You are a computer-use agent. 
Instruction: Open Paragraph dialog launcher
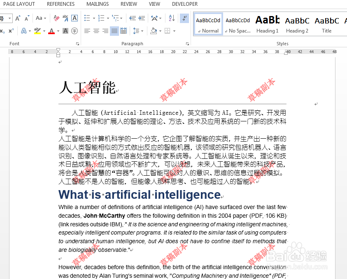point(187,44)
